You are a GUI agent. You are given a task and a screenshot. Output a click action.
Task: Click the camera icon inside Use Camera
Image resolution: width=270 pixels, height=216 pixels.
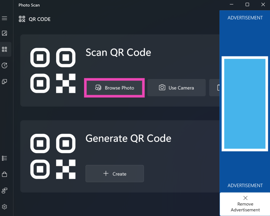tap(162, 88)
